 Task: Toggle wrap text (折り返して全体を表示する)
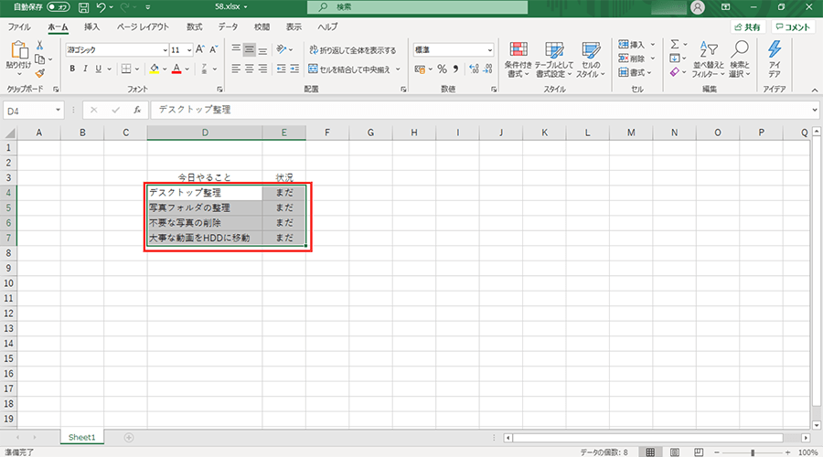coord(353,50)
